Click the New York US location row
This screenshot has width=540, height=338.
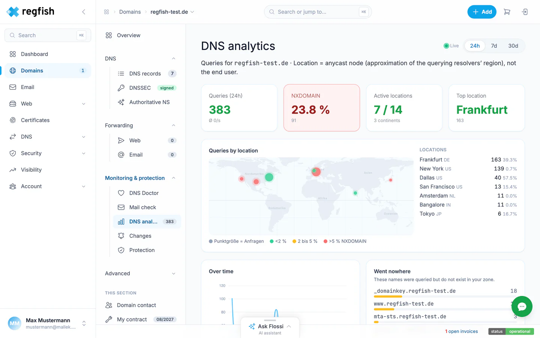[468, 169]
